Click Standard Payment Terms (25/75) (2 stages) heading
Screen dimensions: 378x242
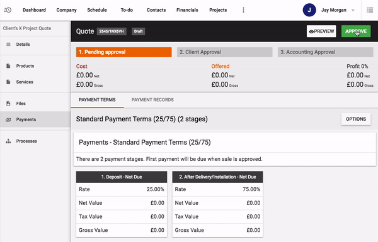[x=142, y=119]
